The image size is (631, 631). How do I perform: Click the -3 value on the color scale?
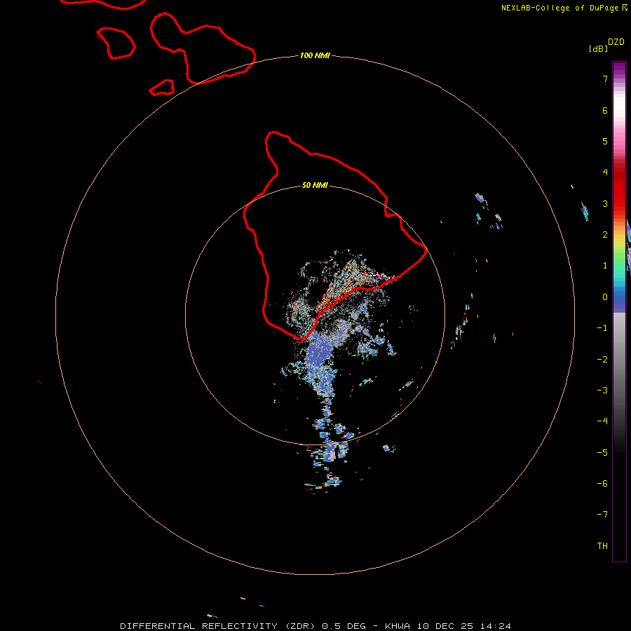pos(602,391)
